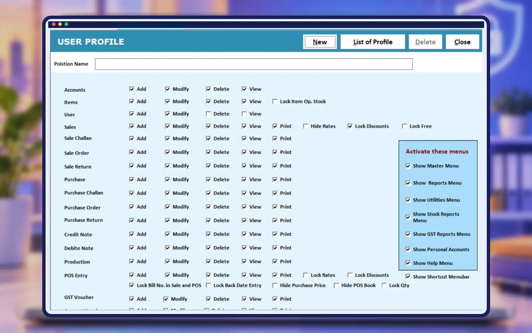Toggle Show Utilities Menu checkbox
Image resolution: width=532 pixels, height=333 pixels.
tap(408, 200)
